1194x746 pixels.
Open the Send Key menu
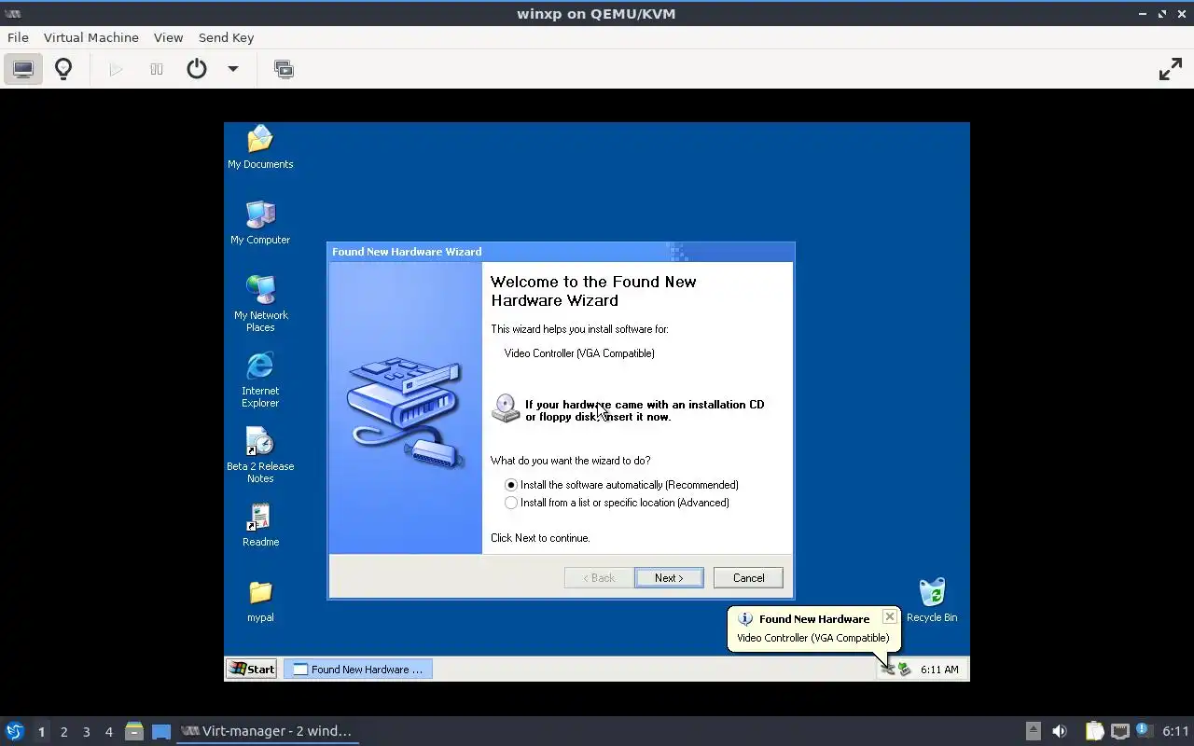(x=226, y=37)
